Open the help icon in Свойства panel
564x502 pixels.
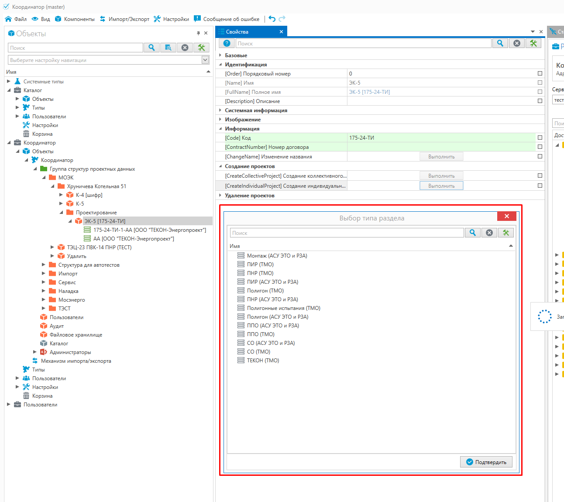(227, 43)
